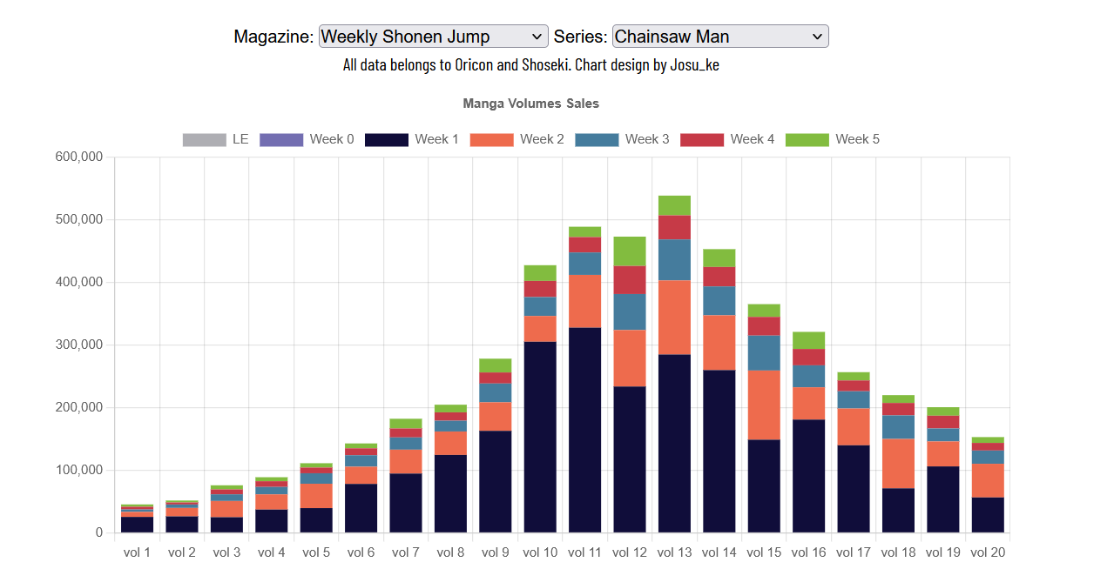Open the Magazine dropdown showing Weekly Shonen Jump
The height and width of the screenshot is (569, 1114).
[x=434, y=36]
